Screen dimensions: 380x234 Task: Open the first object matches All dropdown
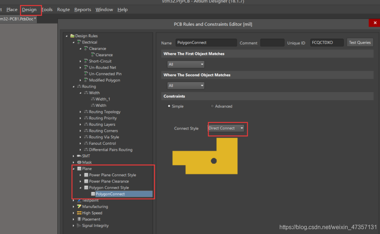[186, 64]
